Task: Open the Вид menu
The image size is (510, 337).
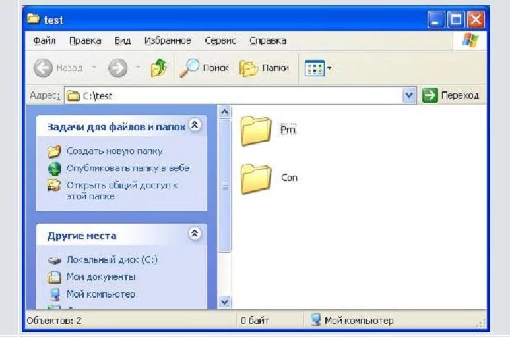Action: 123,41
